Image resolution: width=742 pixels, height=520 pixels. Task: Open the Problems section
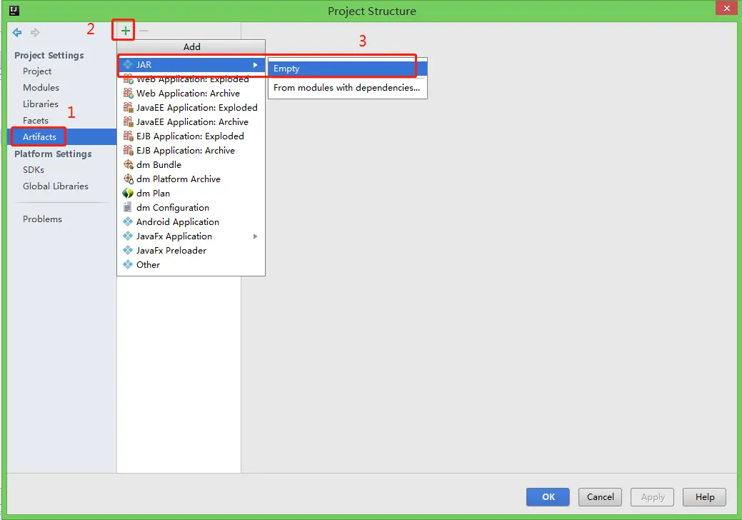coord(42,219)
